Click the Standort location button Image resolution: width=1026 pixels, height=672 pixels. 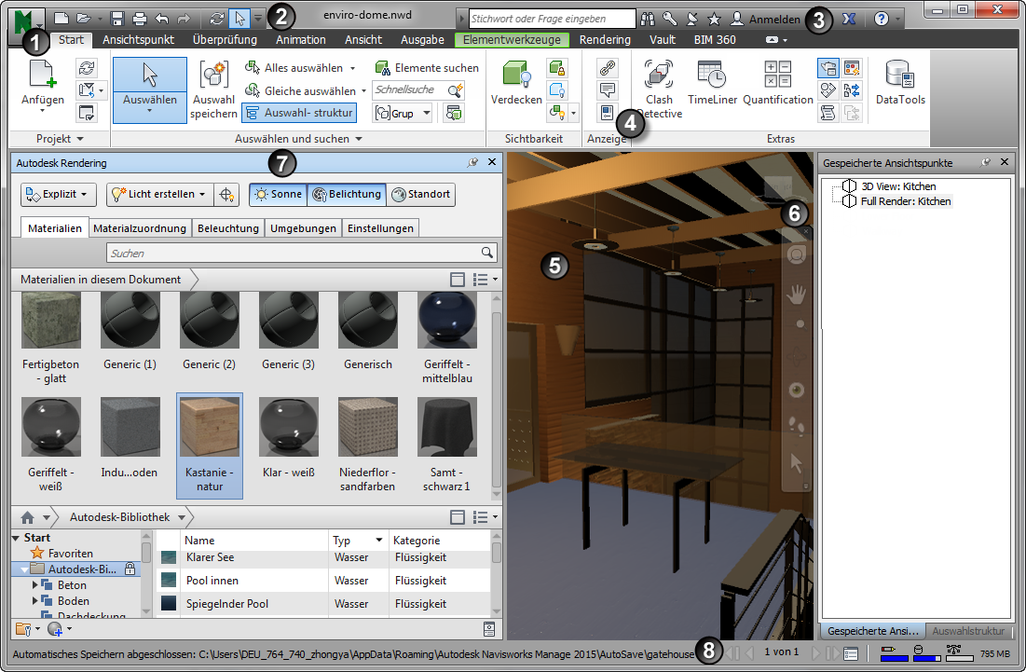tap(420, 194)
